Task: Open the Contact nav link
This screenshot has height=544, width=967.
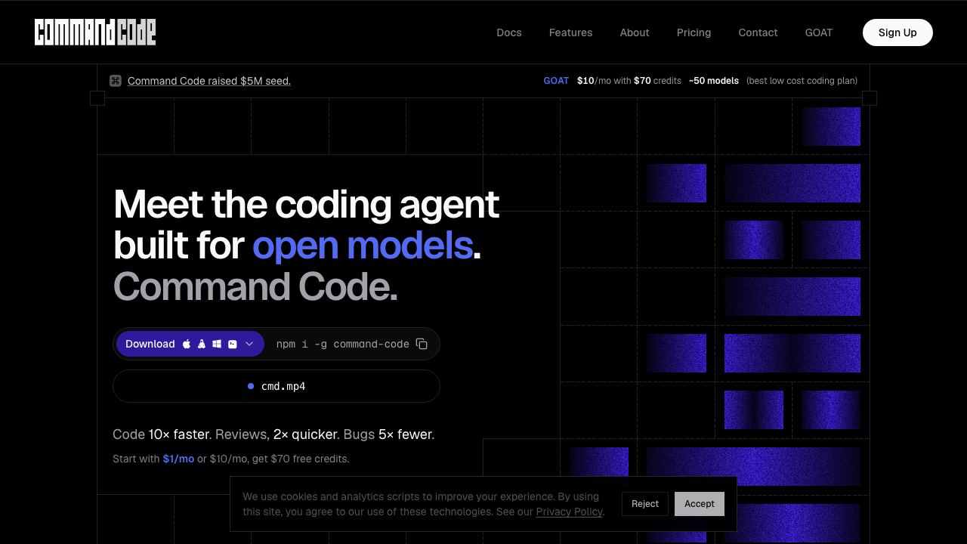Action: click(x=758, y=32)
